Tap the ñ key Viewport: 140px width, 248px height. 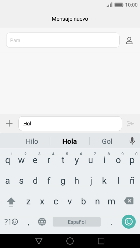click(132, 181)
